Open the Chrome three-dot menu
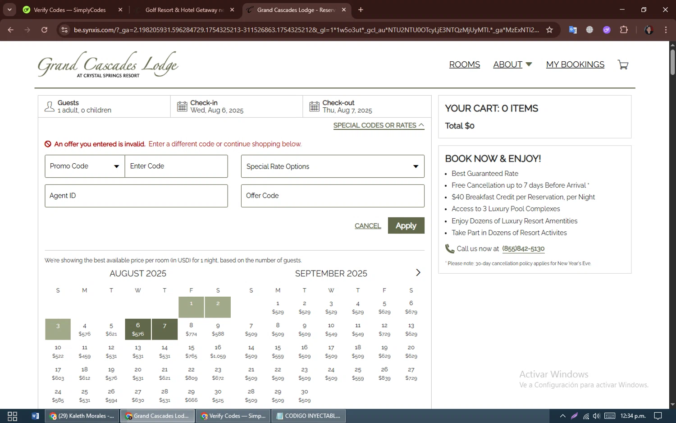Image resolution: width=676 pixels, height=423 pixels. (x=666, y=30)
